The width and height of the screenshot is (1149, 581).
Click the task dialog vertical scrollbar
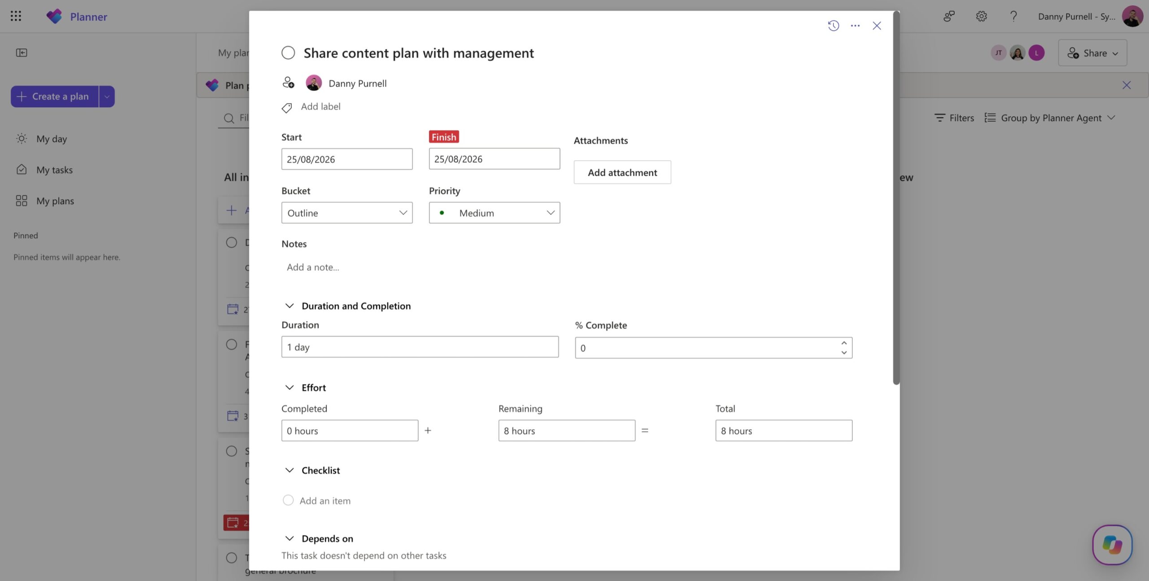coord(896,197)
